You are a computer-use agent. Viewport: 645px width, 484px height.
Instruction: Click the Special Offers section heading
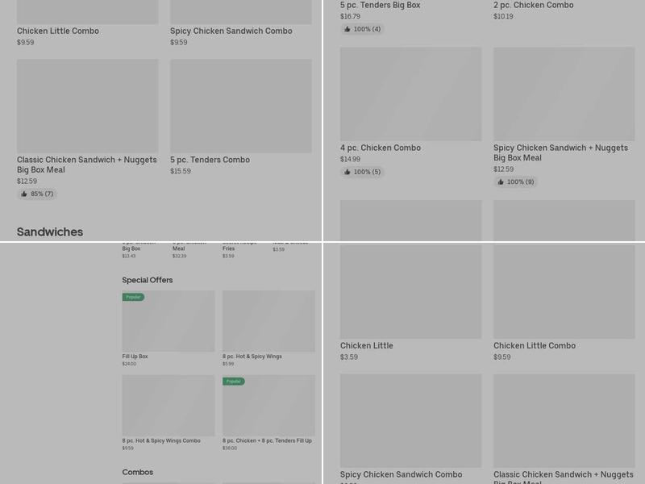coord(148,280)
